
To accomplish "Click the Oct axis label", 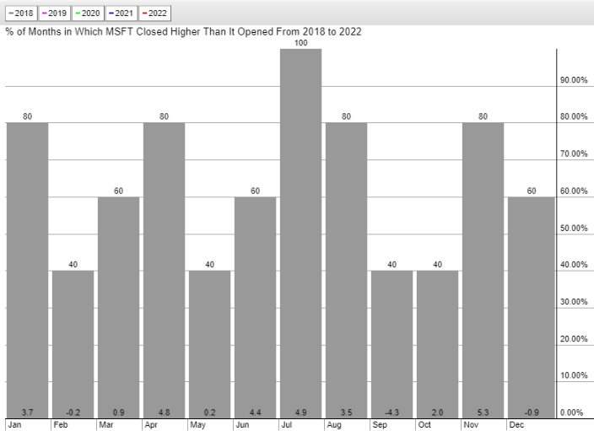I will coord(424,425).
